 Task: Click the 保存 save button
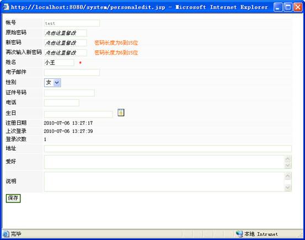click(x=13, y=198)
